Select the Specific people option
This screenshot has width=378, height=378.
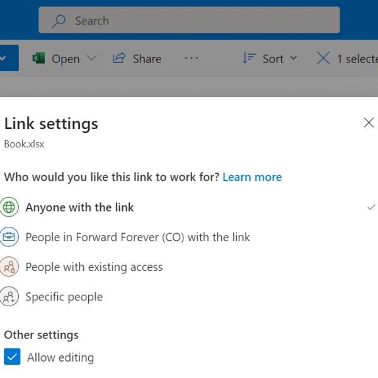(x=64, y=297)
